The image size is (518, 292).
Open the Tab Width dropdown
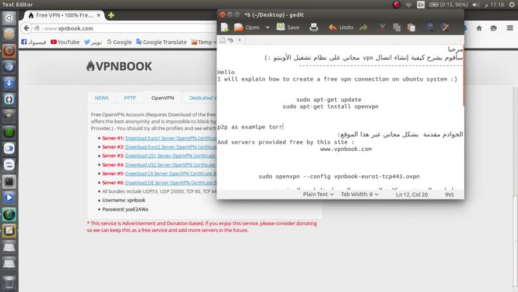(x=360, y=194)
